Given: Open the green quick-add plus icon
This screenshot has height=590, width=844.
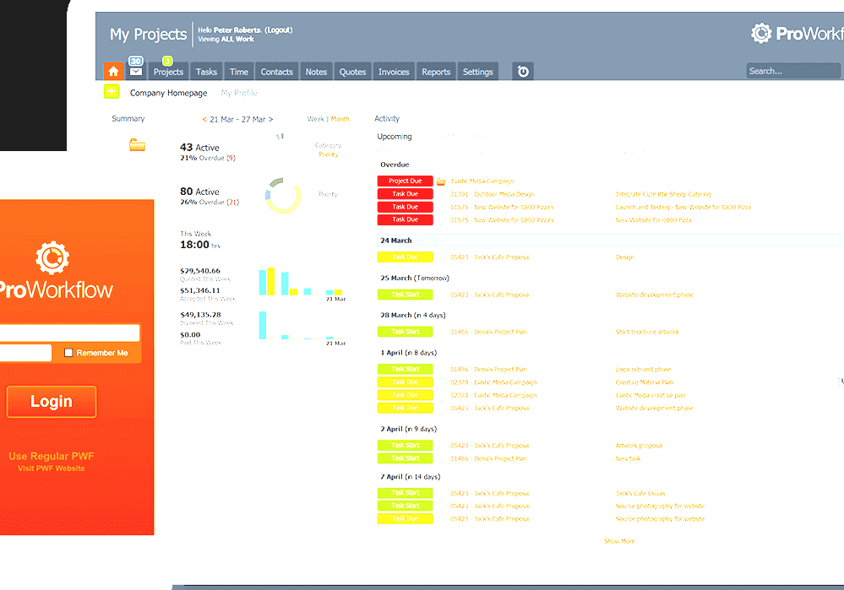Looking at the screenshot, I should tap(112, 91).
